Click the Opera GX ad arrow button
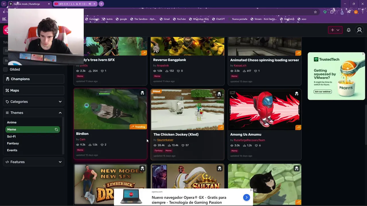The height and width of the screenshot is (206, 367). coord(246,197)
